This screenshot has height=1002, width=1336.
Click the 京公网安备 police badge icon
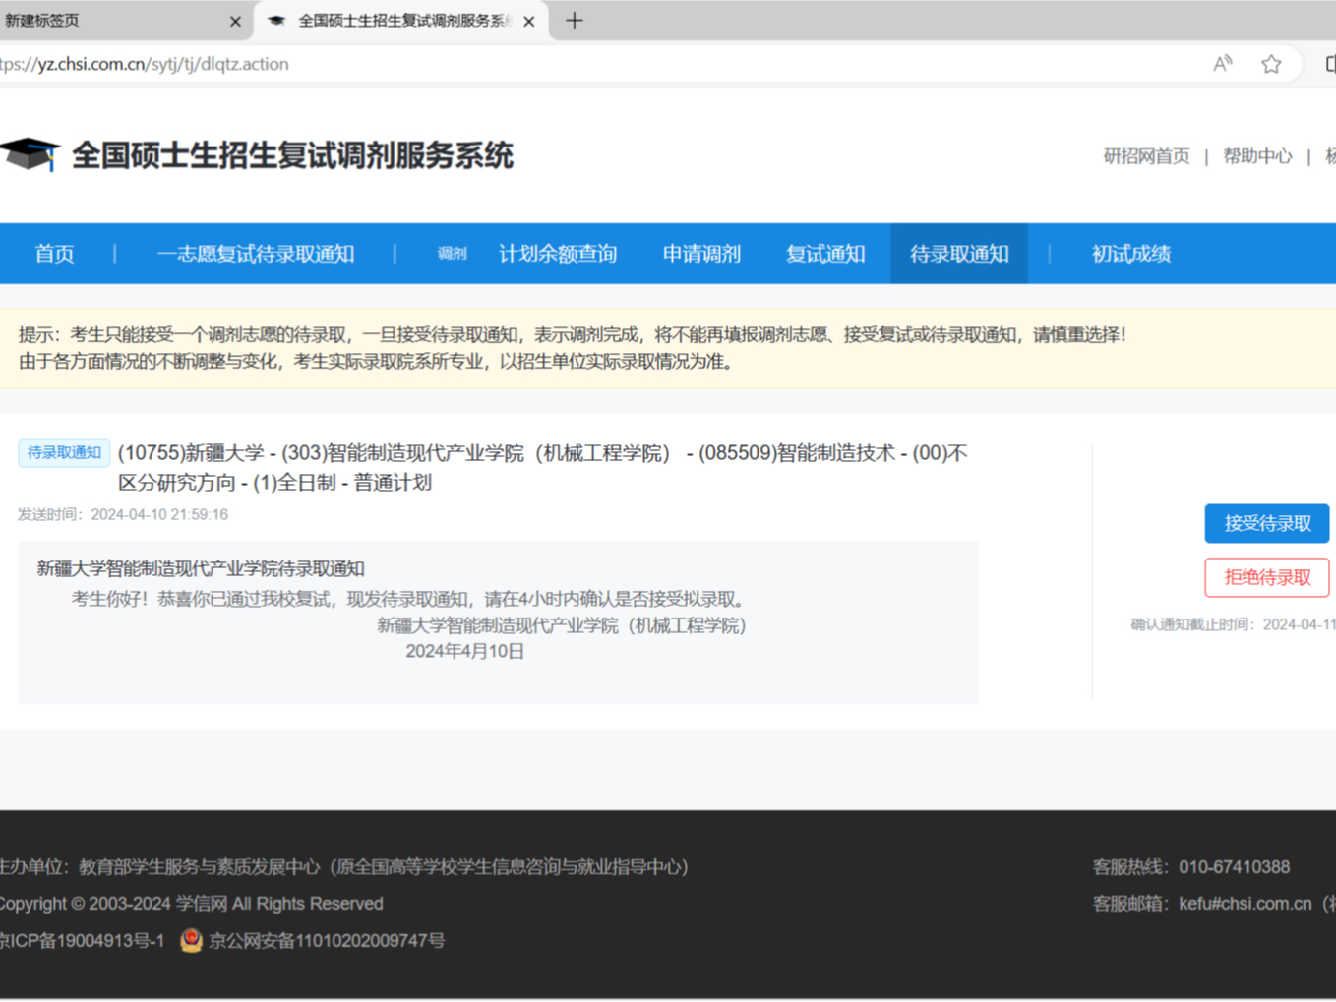click(x=191, y=940)
